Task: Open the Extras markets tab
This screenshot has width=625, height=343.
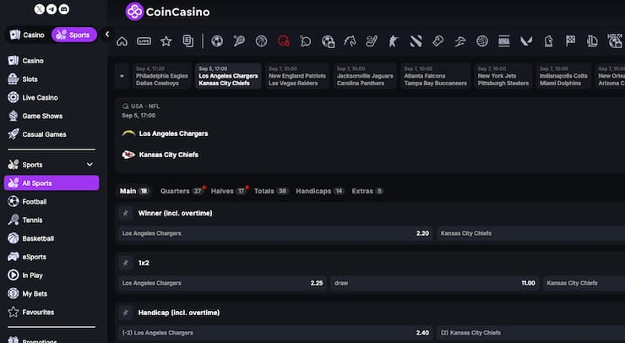Action: [367, 191]
